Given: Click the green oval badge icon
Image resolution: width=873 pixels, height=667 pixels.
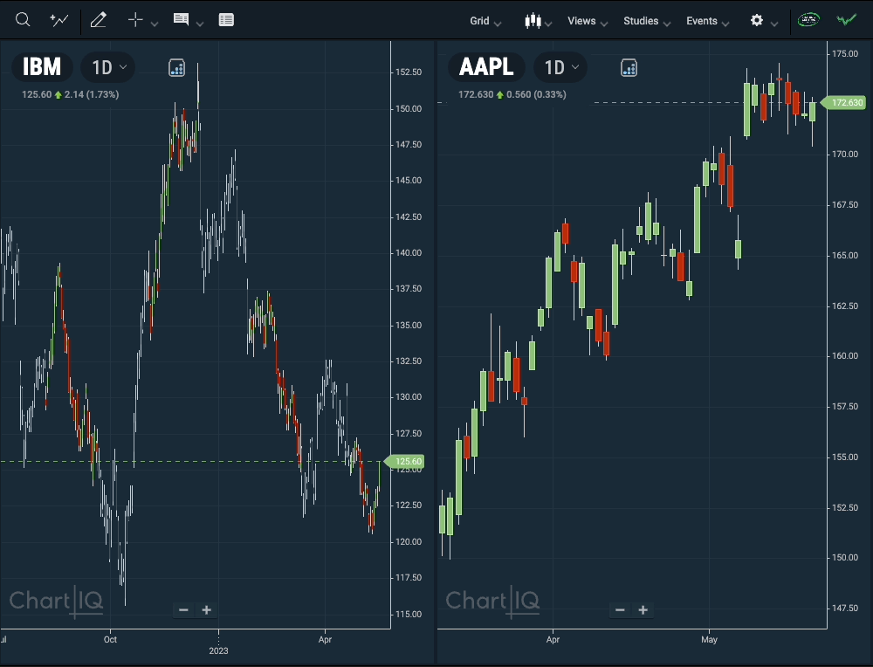Looking at the screenshot, I should coord(808,20).
